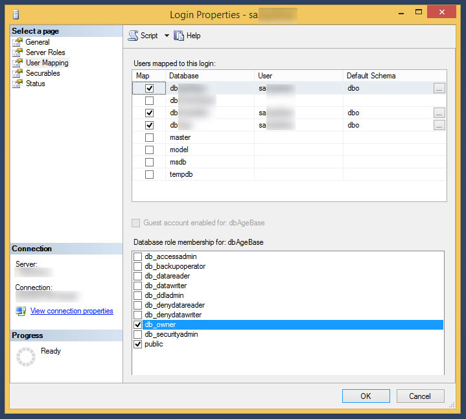Select the msdb database row text
This screenshot has height=419, width=466.
click(x=178, y=162)
